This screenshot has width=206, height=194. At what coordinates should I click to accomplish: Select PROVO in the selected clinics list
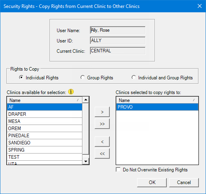point(157,107)
